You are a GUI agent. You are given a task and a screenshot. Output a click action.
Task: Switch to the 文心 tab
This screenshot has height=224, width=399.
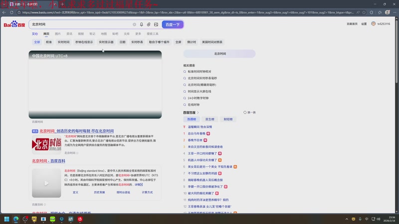click(x=35, y=34)
